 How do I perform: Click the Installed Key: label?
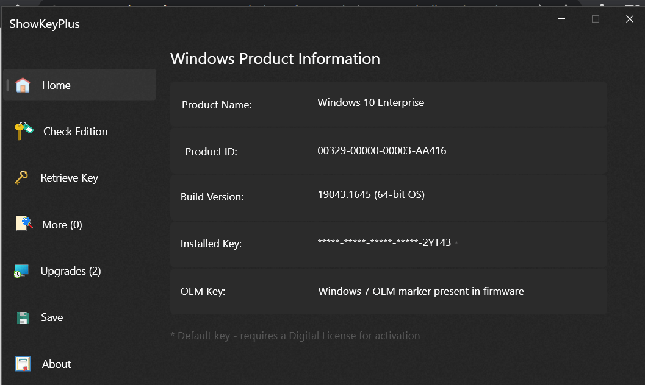211,244
